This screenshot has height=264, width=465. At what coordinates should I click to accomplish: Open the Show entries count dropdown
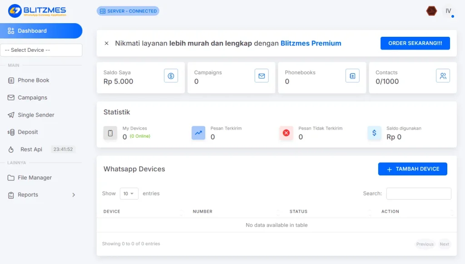(x=129, y=194)
